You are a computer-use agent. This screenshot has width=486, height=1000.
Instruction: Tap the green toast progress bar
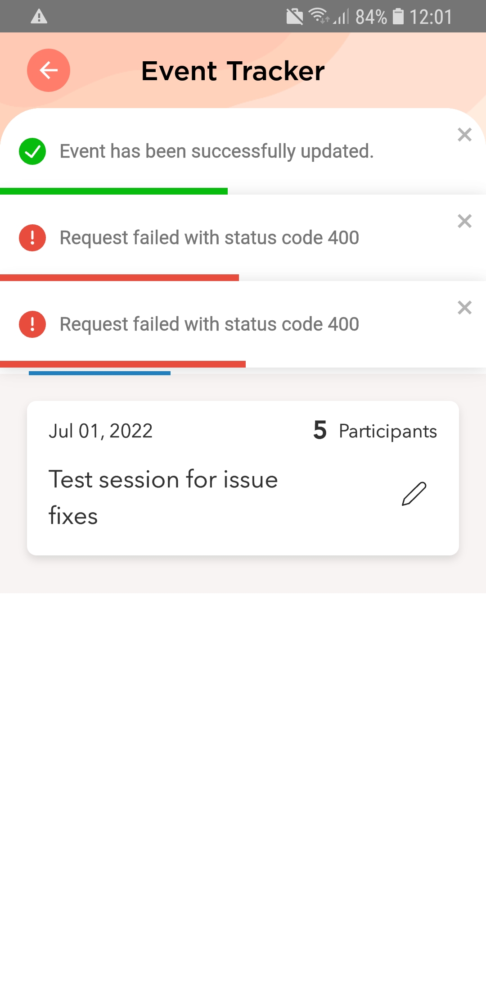pyautogui.click(x=114, y=191)
